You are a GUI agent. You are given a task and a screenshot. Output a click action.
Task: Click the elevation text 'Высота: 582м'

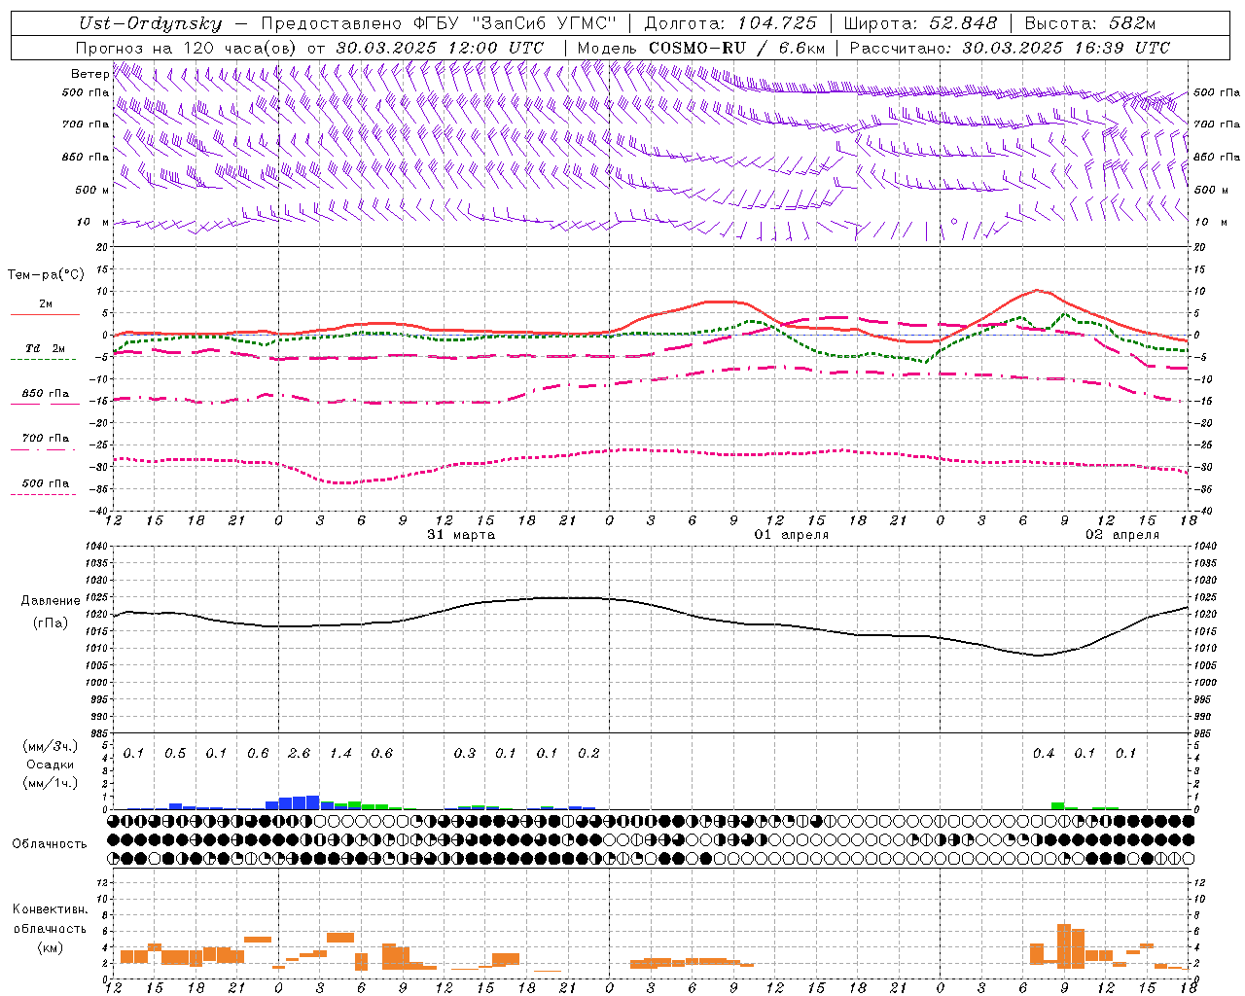coord(1090,24)
